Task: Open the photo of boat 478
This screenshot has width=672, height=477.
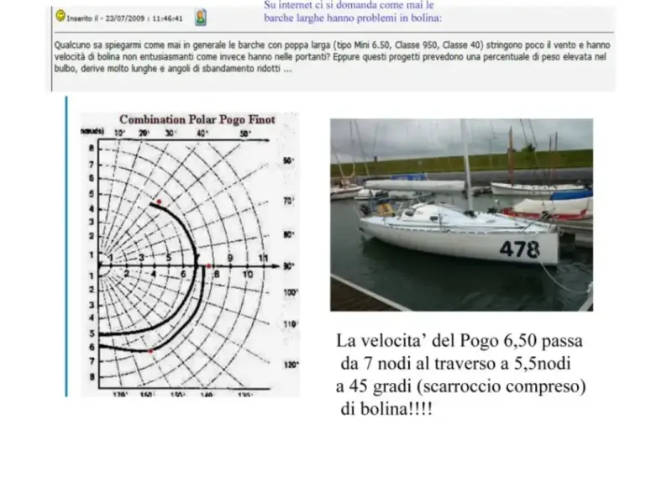Action: [x=461, y=215]
